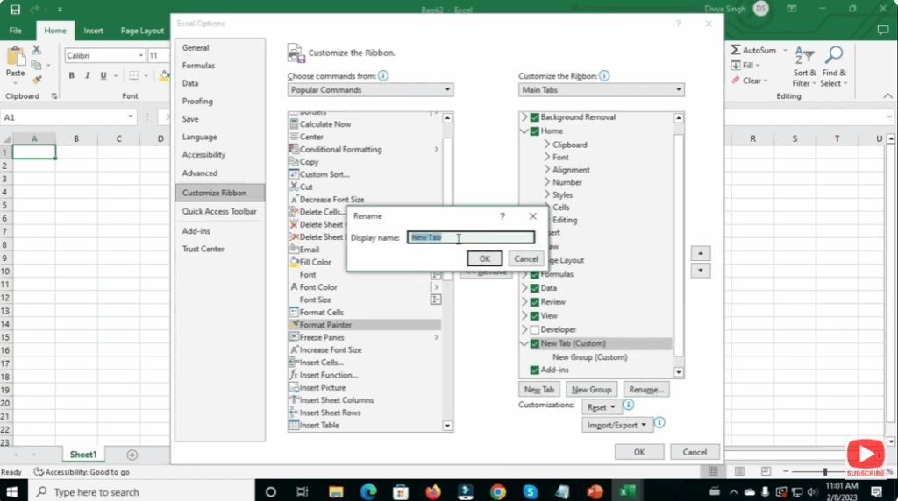Click the New Group button
Screen dimensions: 898x501
coord(591,390)
